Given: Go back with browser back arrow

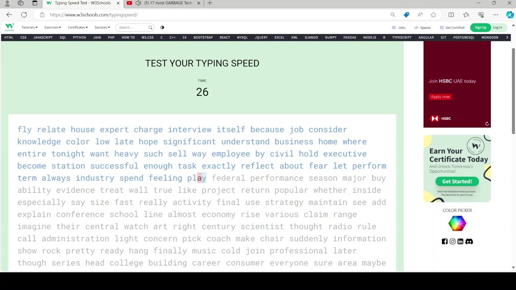Looking at the screenshot, I should (x=9, y=15).
